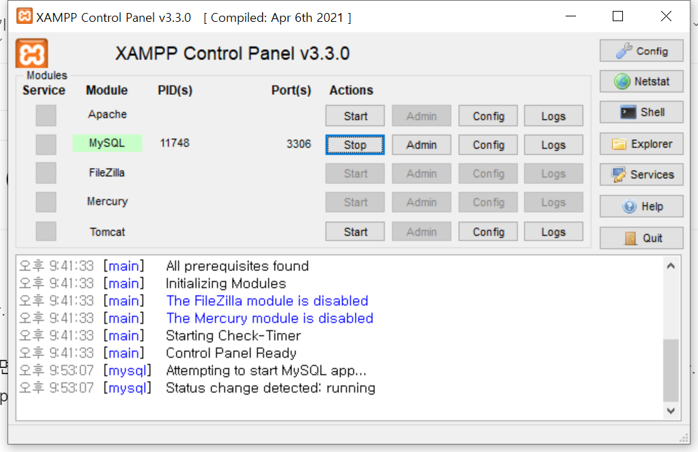Click the log panel scrollbar thumb

click(x=671, y=371)
